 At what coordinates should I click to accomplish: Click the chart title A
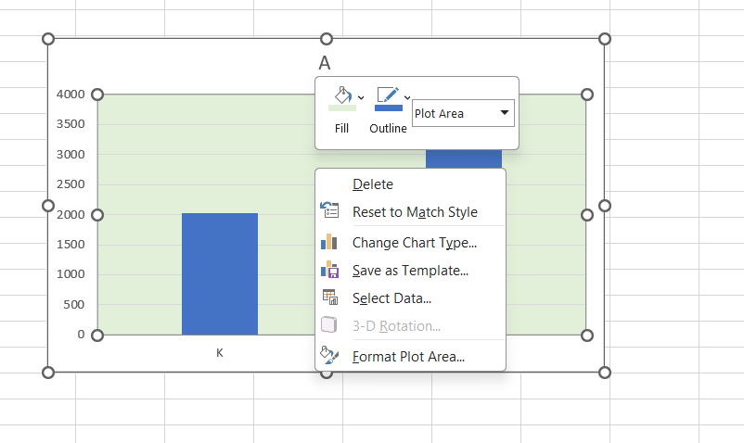[325, 63]
